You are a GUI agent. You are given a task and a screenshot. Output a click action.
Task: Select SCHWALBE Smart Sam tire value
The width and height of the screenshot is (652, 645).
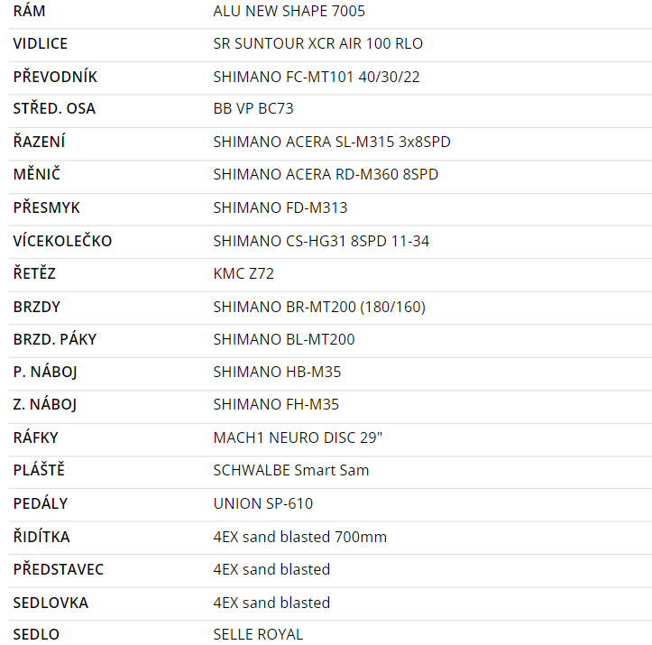[x=291, y=470]
